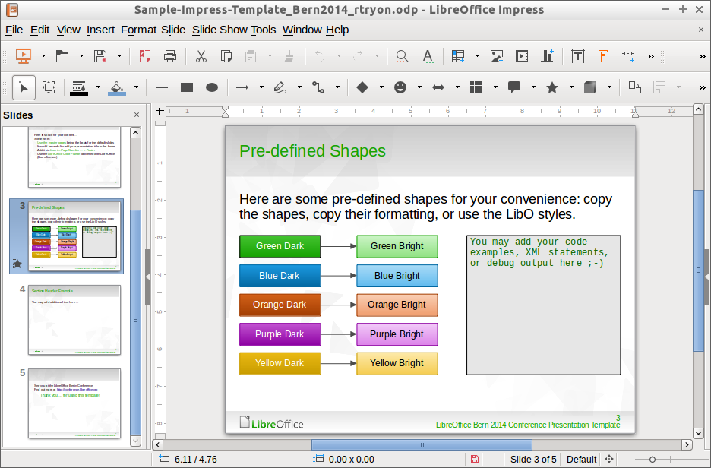The width and height of the screenshot is (711, 468).
Task: Insert an image using the picture icon
Action: pyautogui.click(x=497, y=56)
